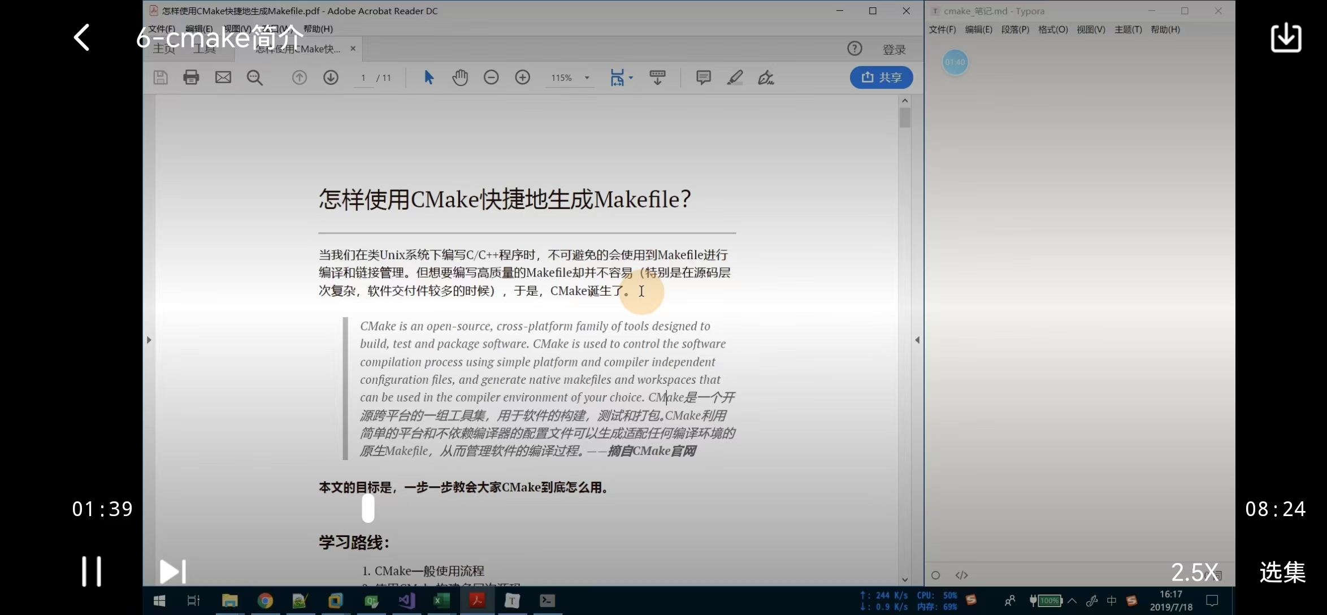Open Visual Studio from the taskbar
This screenshot has width=1327, height=615.
[x=406, y=600]
